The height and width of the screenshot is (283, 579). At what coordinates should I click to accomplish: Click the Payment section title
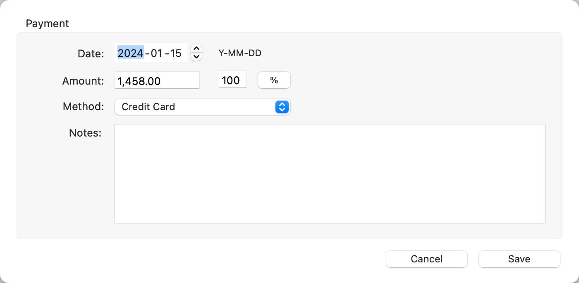[47, 24]
